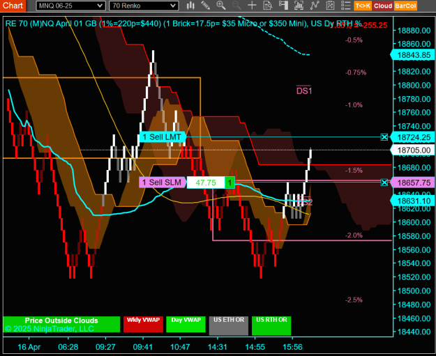The width and height of the screenshot is (436, 356).
Task: Click the 47.75 position PnL box
Action: (206, 183)
